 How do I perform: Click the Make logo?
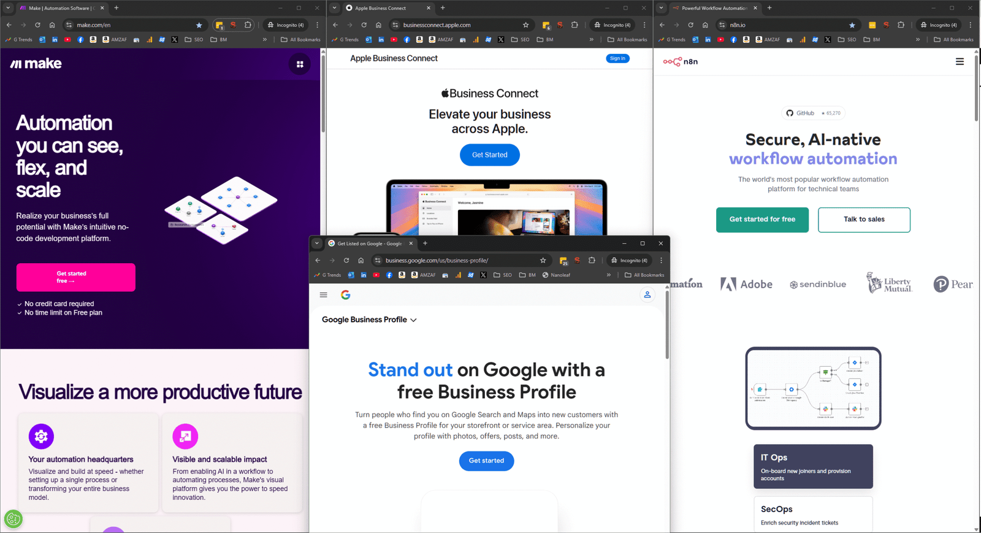pyautogui.click(x=36, y=64)
